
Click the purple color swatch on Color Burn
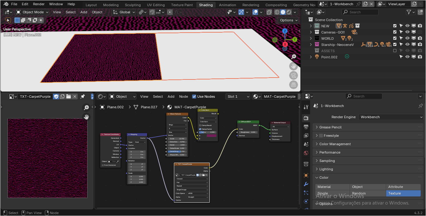click(211, 136)
